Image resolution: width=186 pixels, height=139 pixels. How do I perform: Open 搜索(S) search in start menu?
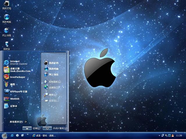click(50, 95)
